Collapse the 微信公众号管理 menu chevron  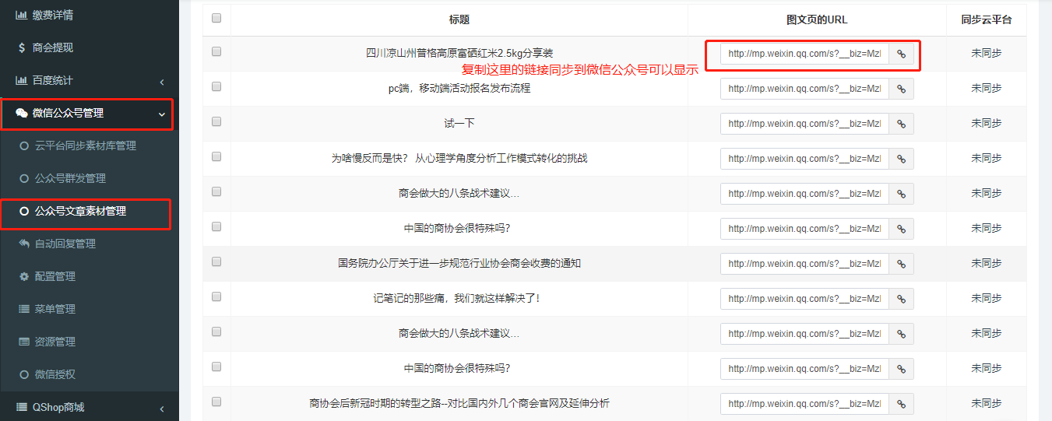pyautogui.click(x=162, y=114)
